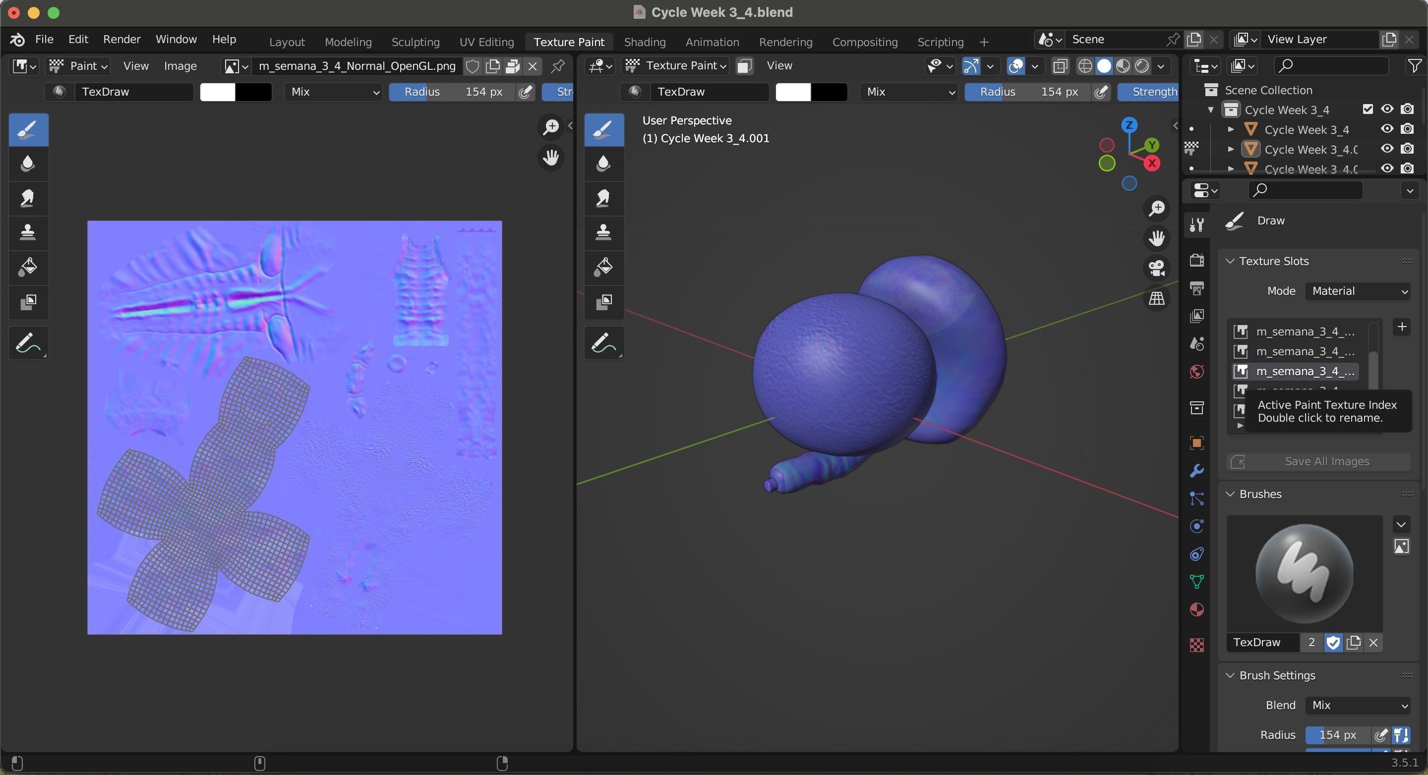The width and height of the screenshot is (1428, 775).
Task: Click the TexDraw brush preview thumbnail
Action: click(x=1304, y=574)
